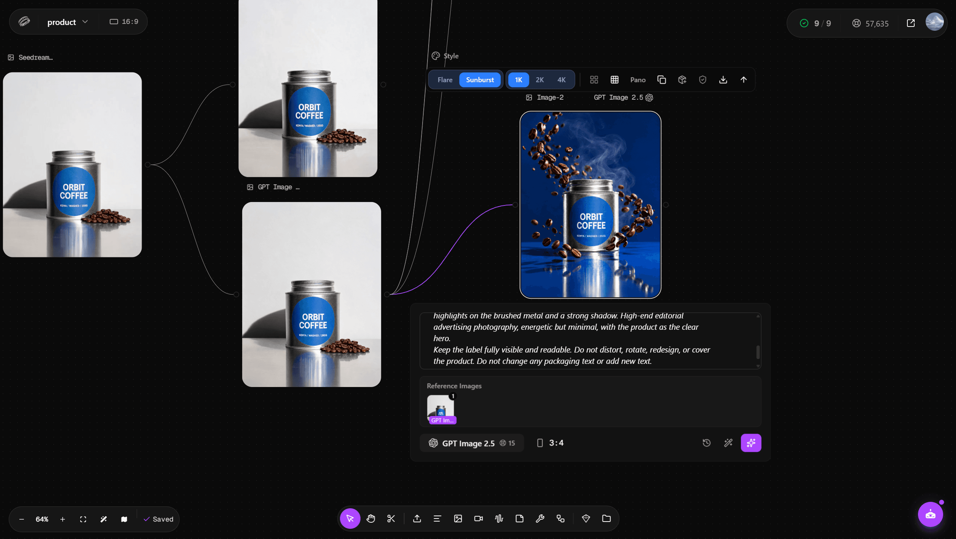This screenshot has width=956, height=539.
Task: Choose 2K resolution
Action: 540,80
